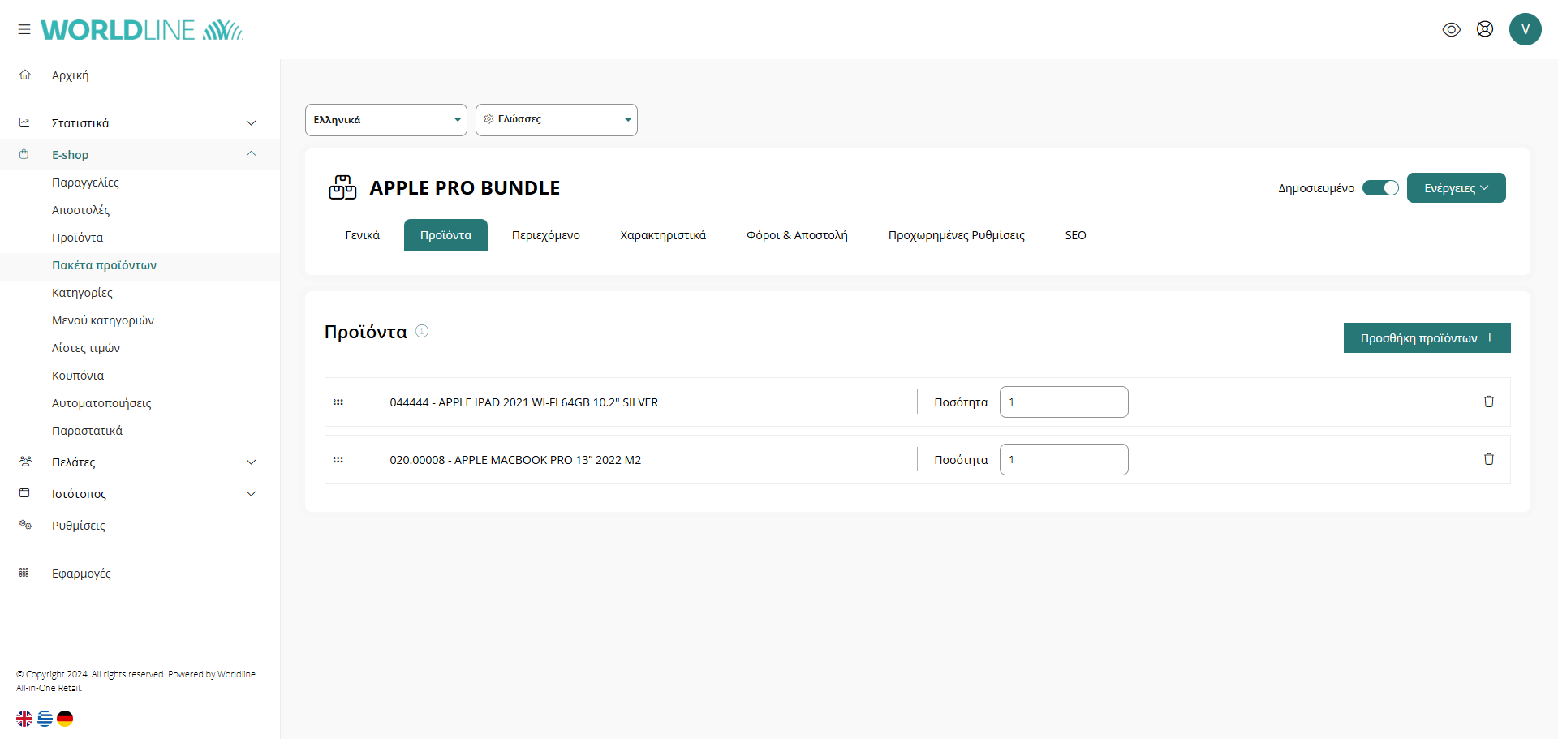Viewport: 1558px width, 739px height.
Task: Open the Γλώσσες dropdown
Action: 556,120
